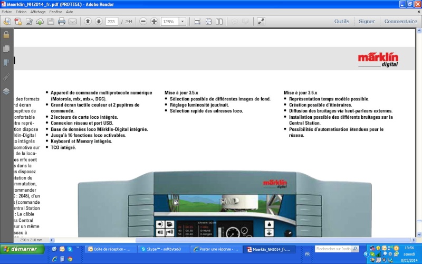Send the file by email with the envelope icon

click(72, 21)
